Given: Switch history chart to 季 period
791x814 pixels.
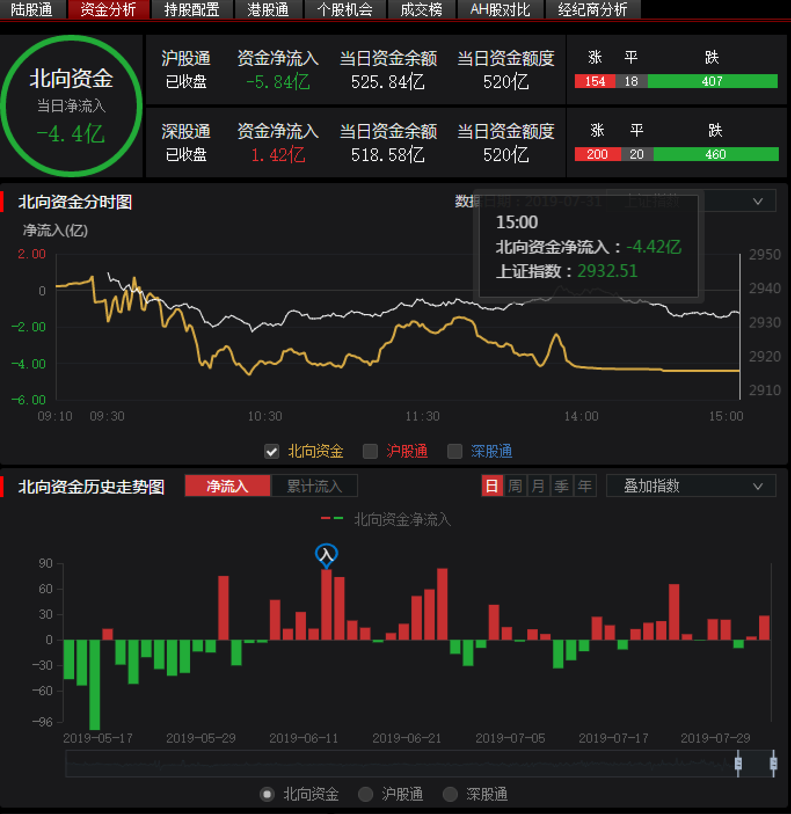Looking at the screenshot, I should point(562,486).
